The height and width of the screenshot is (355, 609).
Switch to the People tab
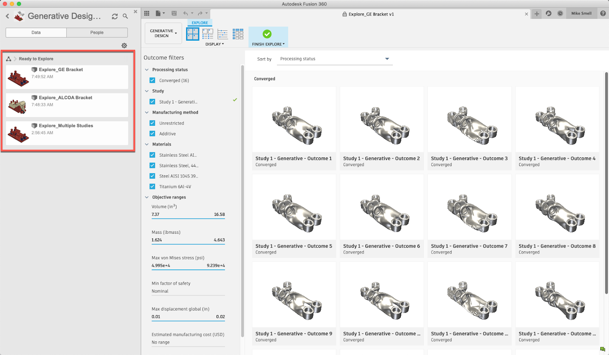pyautogui.click(x=97, y=33)
